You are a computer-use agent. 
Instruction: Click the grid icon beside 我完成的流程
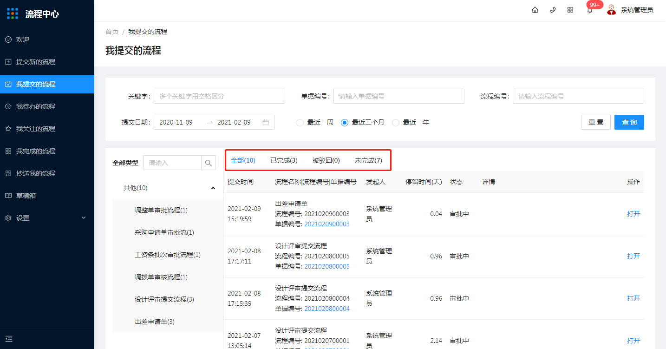pos(8,151)
